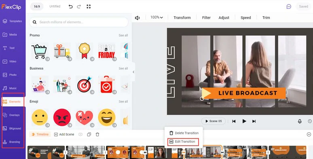The width and height of the screenshot is (313, 159).
Task: Select Edit Transition from popup menu
Action: [x=183, y=142]
